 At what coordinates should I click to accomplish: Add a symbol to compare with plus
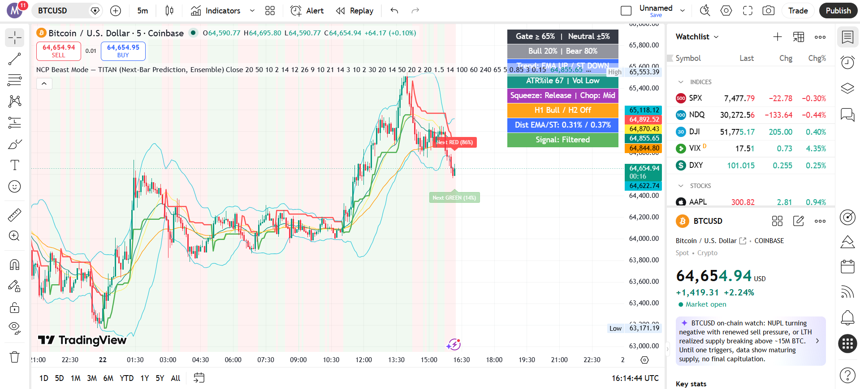coord(116,11)
